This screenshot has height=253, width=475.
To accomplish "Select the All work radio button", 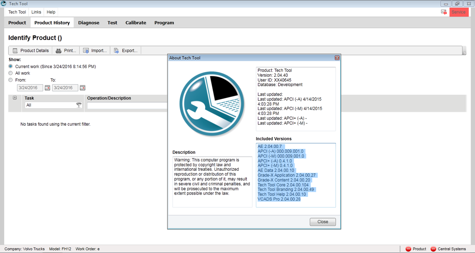I will click(10, 73).
